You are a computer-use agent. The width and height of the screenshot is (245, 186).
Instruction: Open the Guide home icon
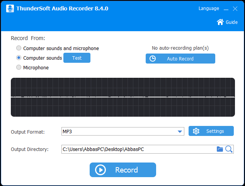pos(220,22)
